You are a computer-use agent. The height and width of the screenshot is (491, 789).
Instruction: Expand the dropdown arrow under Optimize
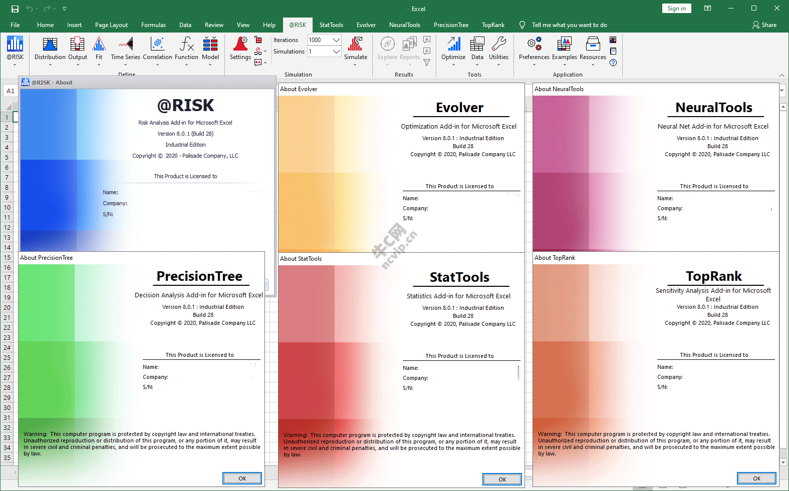point(453,65)
